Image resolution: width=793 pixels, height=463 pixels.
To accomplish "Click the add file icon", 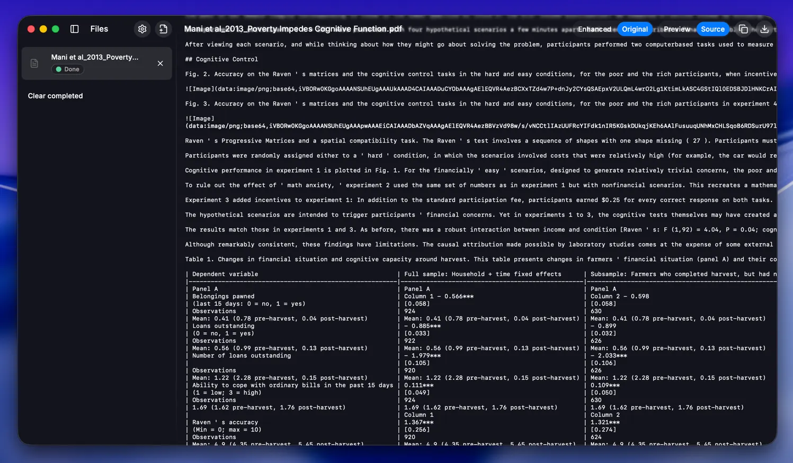I will (x=163, y=29).
